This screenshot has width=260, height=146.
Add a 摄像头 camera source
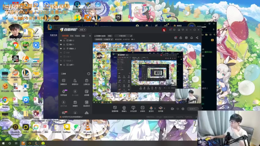[x=124, y=109]
